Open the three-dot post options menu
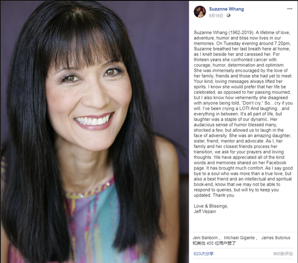 [x=290, y=9]
